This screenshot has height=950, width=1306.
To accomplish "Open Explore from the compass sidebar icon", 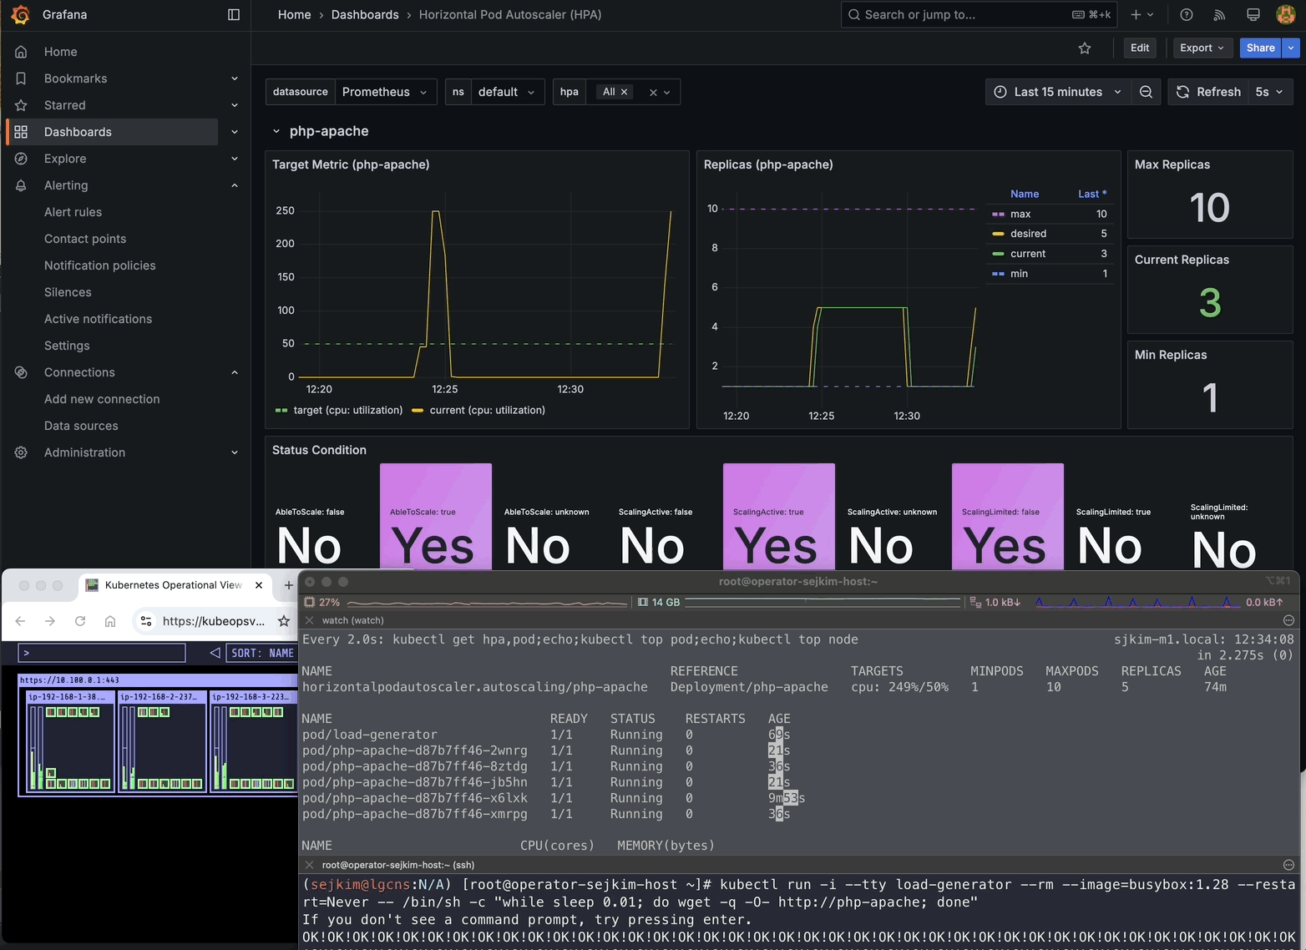I will tap(22, 159).
